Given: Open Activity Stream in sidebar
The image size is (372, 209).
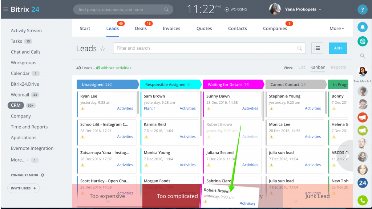Looking at the screenshot, I should tap(26, 30).
